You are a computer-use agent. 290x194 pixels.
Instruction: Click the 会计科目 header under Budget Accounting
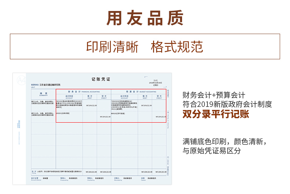124,97
